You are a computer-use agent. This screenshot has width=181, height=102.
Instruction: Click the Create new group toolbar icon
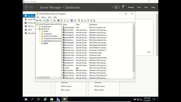(x=82, y=21)
